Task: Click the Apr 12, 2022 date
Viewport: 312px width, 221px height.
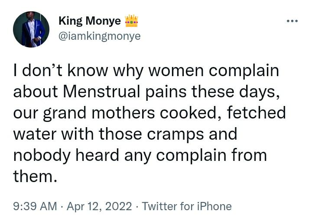Action: pyautogui.click(x=99, y=206)
